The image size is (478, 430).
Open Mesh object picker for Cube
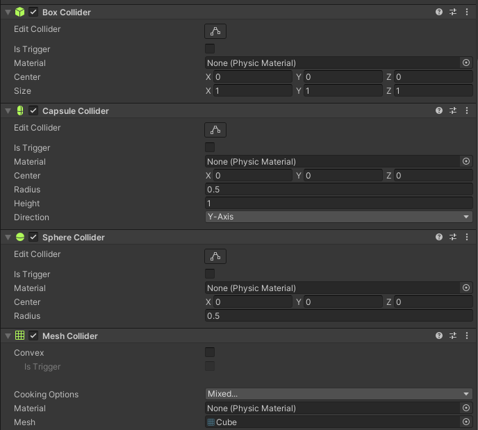click(x=466, y=422)
